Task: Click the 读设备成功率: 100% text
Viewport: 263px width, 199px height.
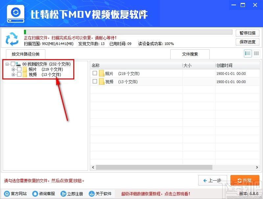Action: pyautogui.click(x=156, y=44)
